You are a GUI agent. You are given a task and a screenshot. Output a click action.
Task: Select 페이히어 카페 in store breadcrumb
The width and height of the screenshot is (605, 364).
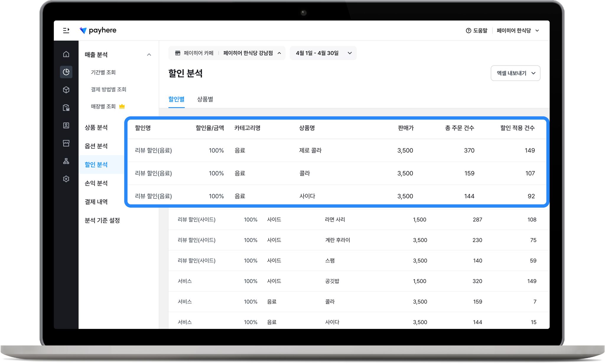pyautogui.click(x=199, y=53)
